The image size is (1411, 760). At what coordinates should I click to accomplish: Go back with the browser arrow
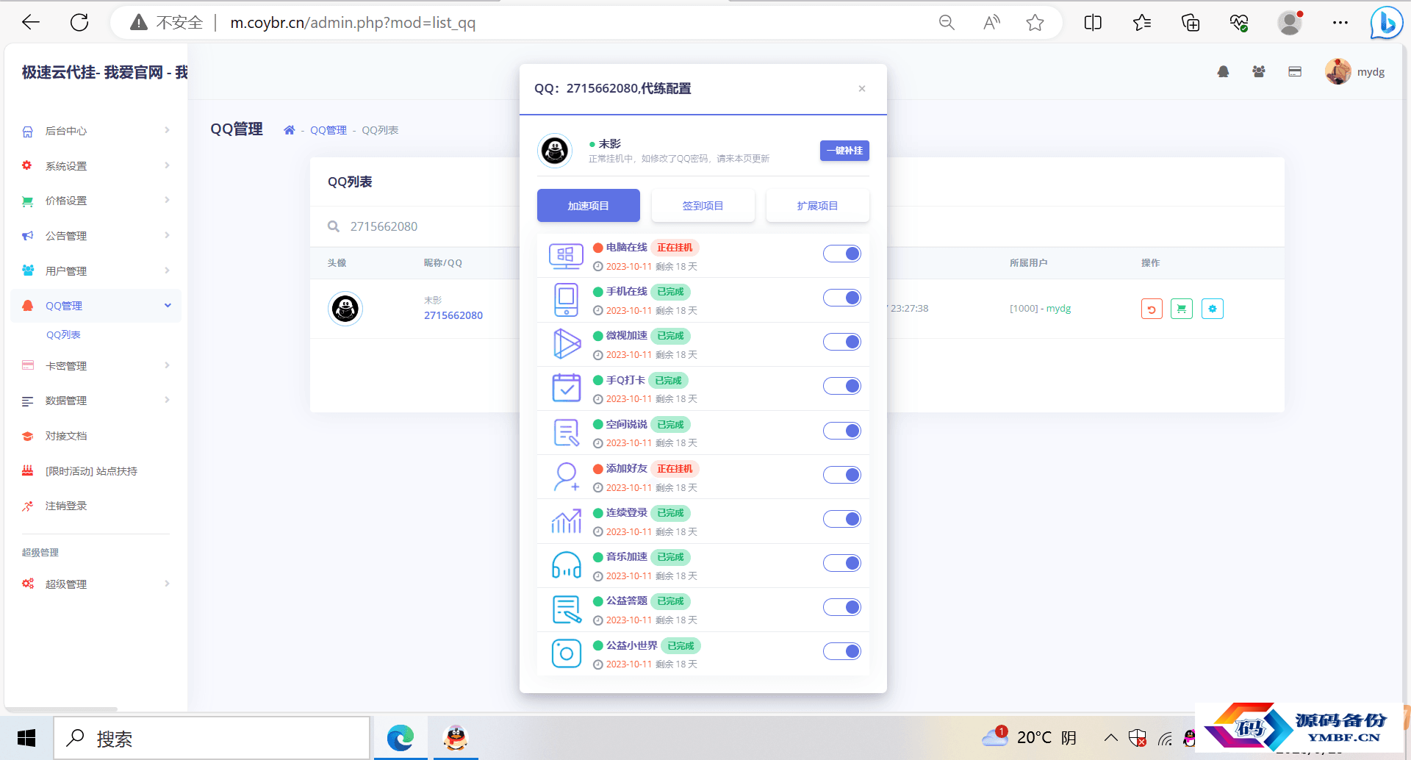coord(31,23)
